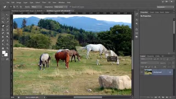Close the Untitled-3.psd document tab
Screen dimensions: 176x99
pos(73,11)
